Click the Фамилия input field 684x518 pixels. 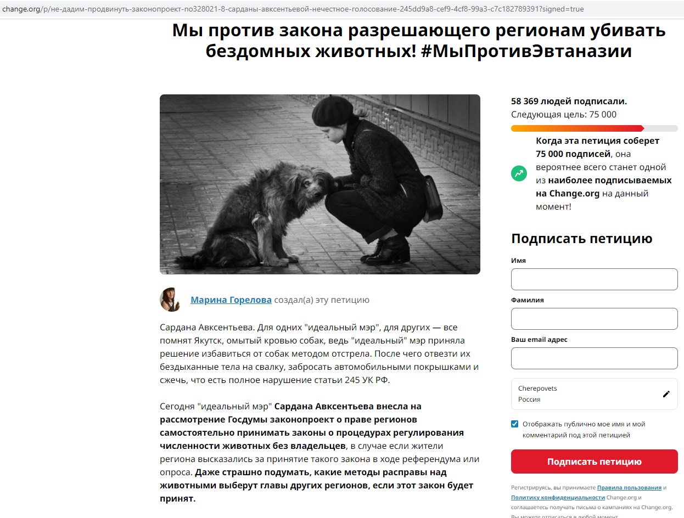[x=594, y=319]
